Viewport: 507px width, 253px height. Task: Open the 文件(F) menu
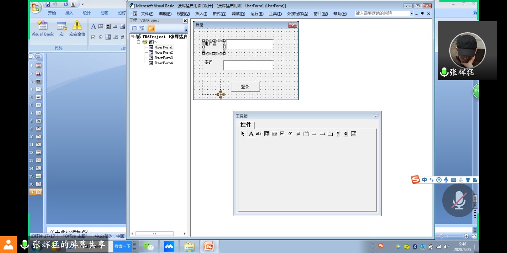[147, 14]
